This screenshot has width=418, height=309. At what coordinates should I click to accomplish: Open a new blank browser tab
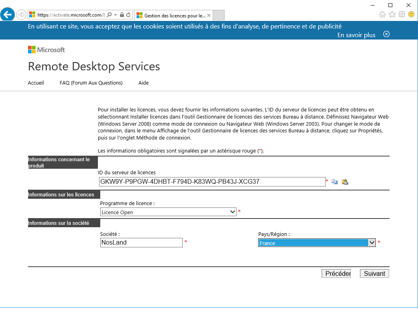tap(219, 15)
